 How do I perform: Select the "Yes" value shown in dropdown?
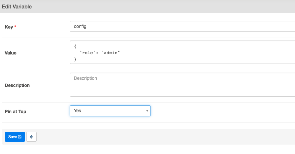(77, 111)
